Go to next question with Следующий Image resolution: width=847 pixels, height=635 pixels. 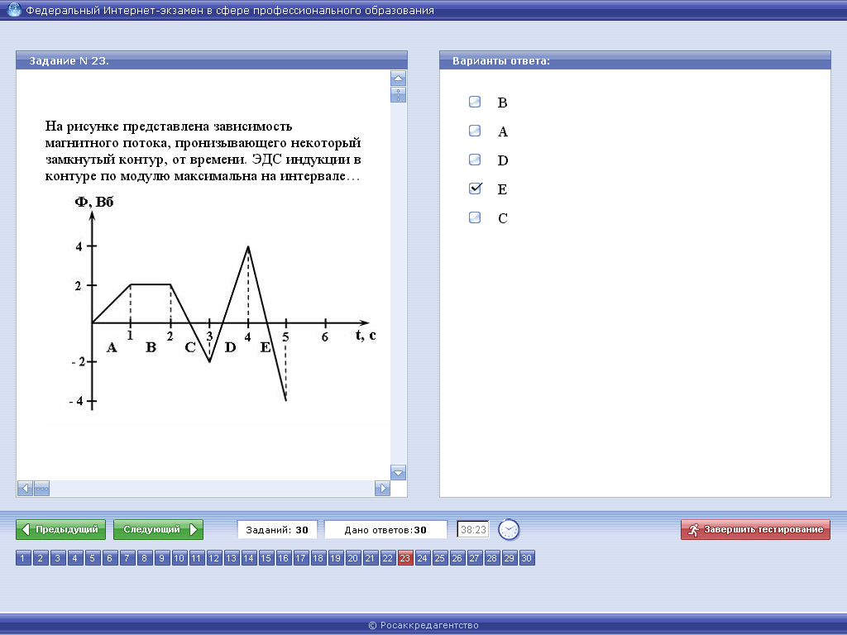pos(158,529)
